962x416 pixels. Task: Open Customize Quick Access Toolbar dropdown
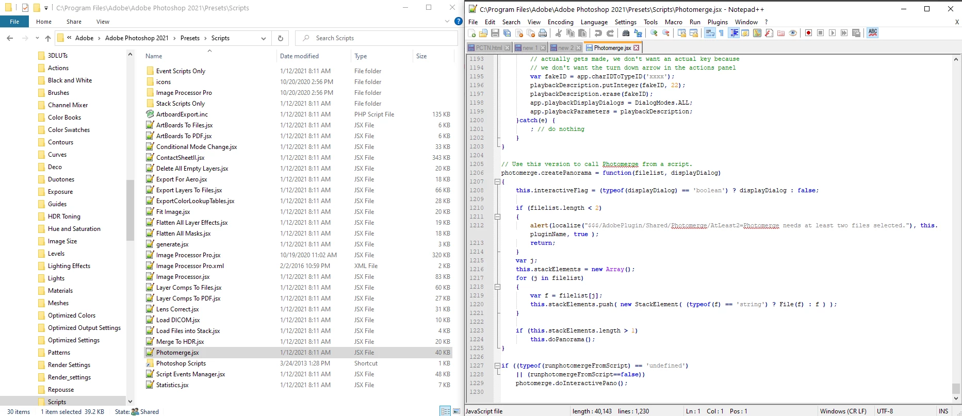click(46, 8)
